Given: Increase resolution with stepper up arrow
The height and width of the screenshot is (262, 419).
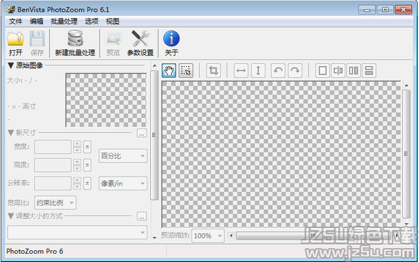Looking at the screenshot, I should (77, 180).
